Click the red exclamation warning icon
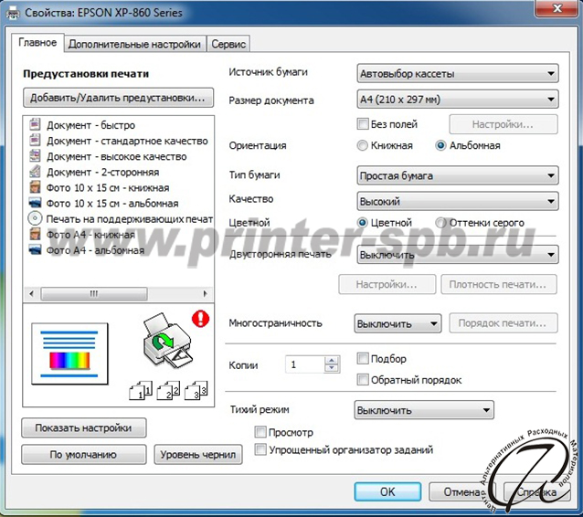This screenshot has width=583, height=517. coord(201,319)
